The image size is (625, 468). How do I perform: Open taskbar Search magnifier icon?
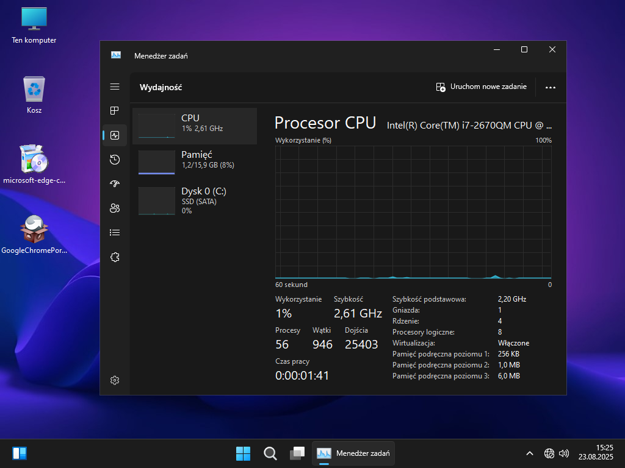[270, 453]
